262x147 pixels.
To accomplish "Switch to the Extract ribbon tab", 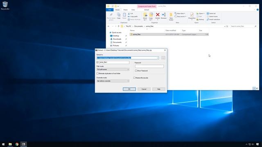I will pyautogui.click(x=147, y=10).
